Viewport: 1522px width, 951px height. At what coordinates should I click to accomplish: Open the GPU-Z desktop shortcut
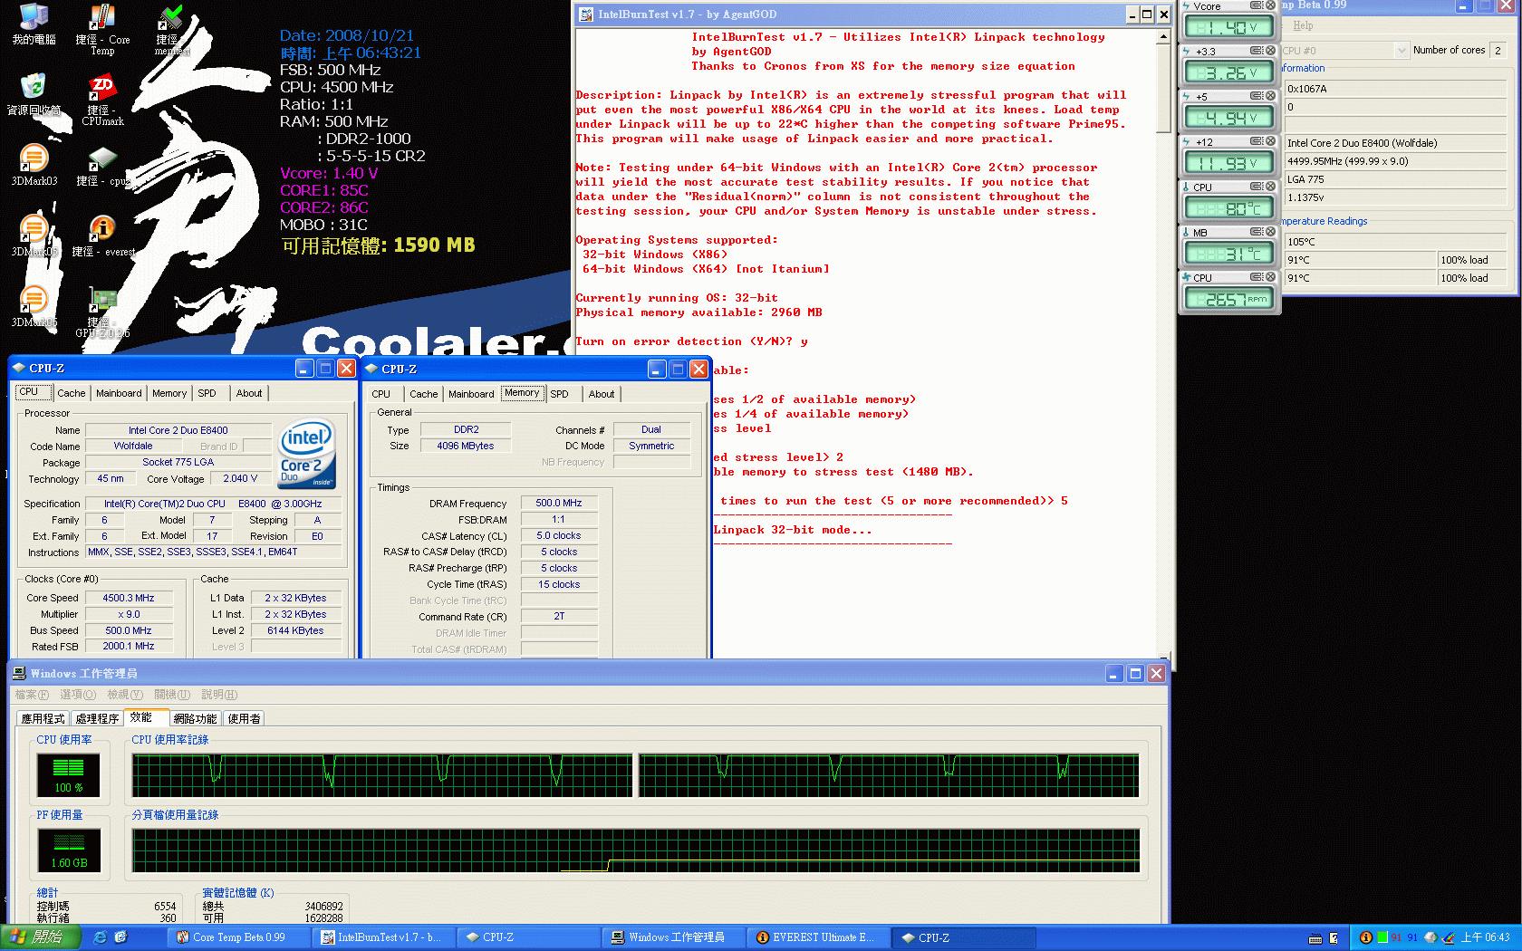102,312
